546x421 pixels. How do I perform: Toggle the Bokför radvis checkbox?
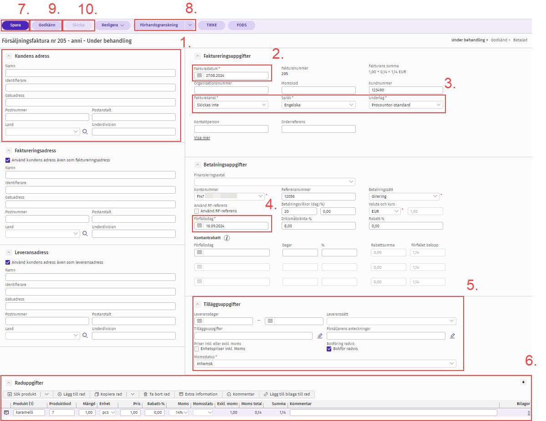[329, 349]
